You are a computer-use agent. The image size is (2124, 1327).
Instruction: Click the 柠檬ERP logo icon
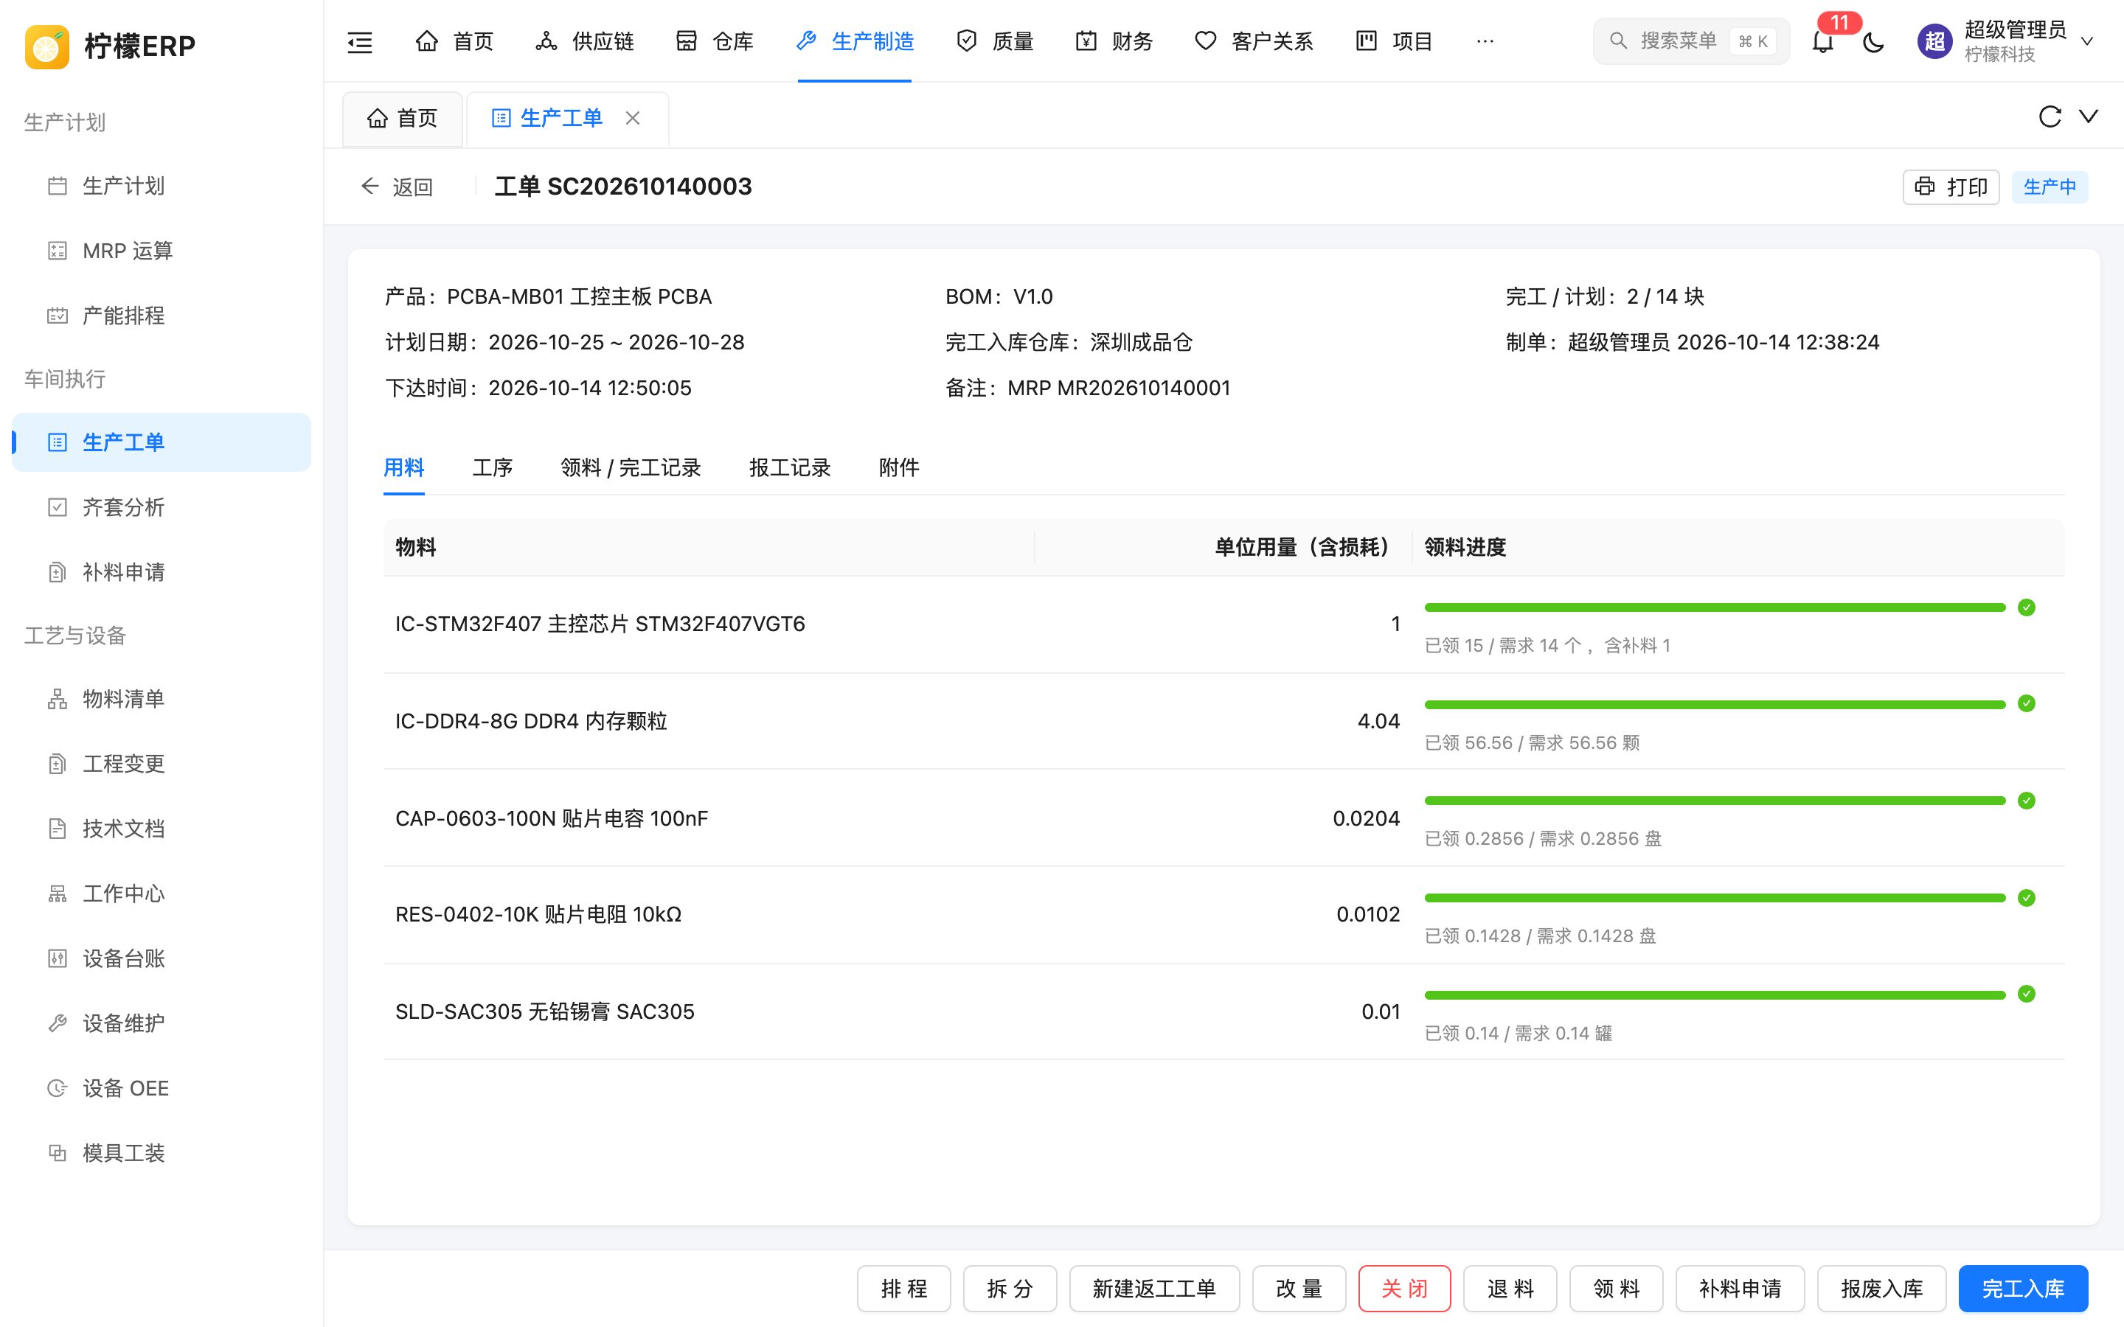47,46
